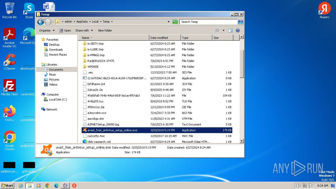This screenshot has width=336, height=189.
Task: Open the Start menu
Action: (x=7, y=186)
